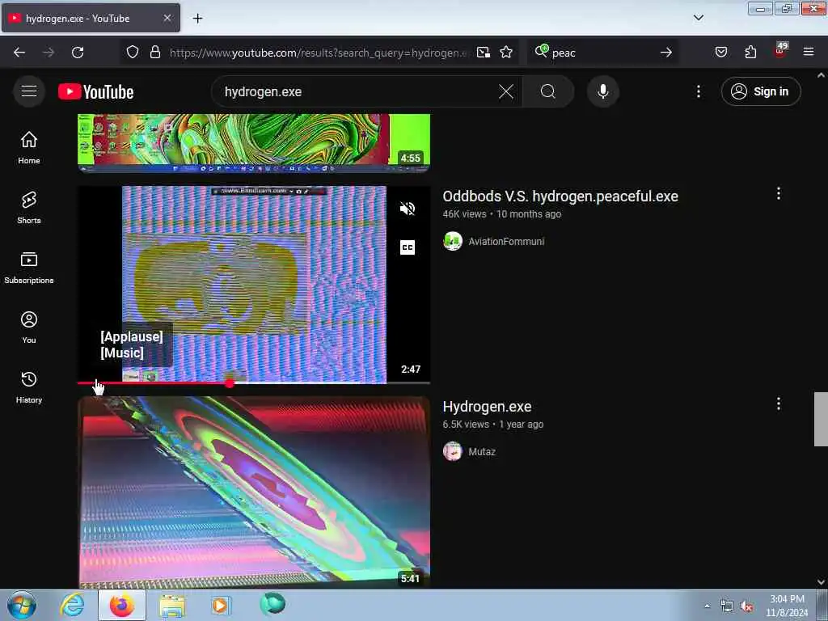Open the Windows Start menu
This screenshot has width=828, height=621.
pos(22,605)
